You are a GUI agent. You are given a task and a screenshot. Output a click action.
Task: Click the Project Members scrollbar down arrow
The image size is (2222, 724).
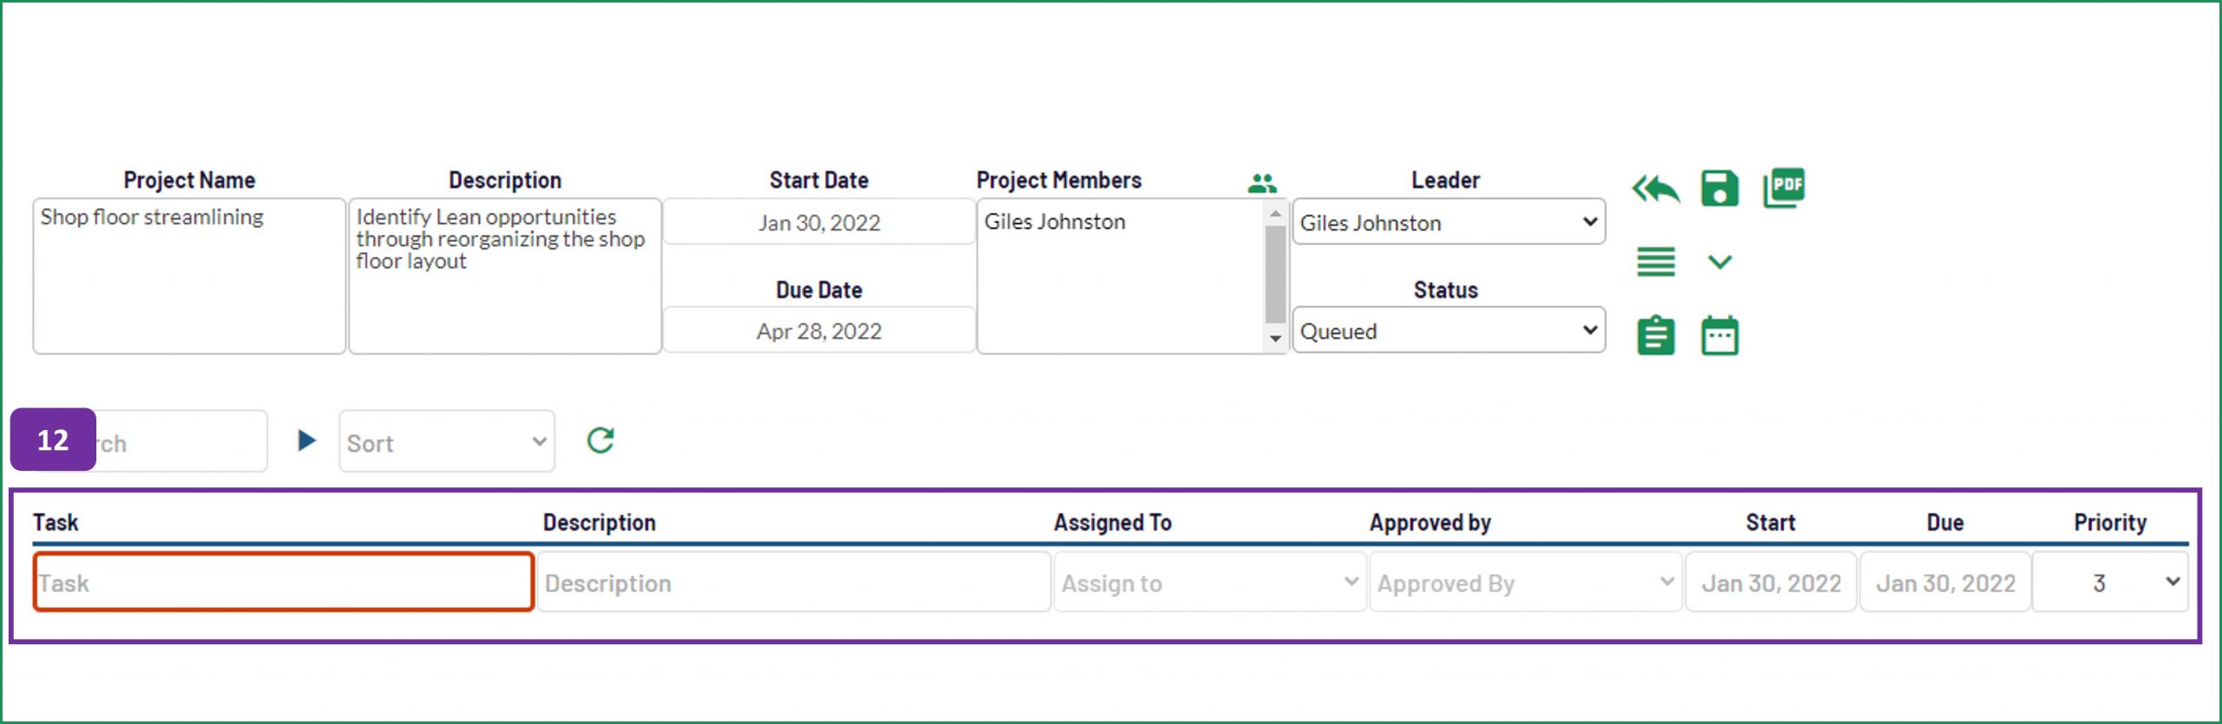click(1275, 339)
